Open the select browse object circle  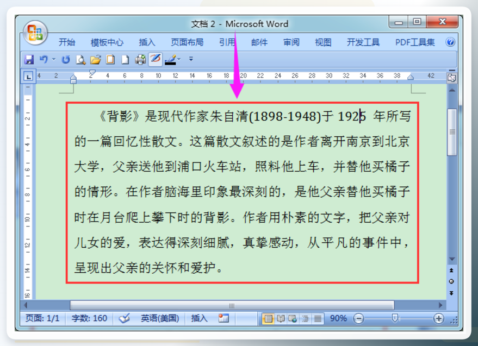pyautogui.click(x=451, y=281)
